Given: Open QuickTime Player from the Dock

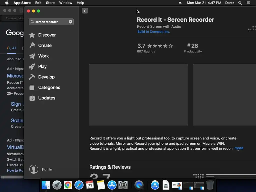Looking at the screenshot, I should coord(139,185).
